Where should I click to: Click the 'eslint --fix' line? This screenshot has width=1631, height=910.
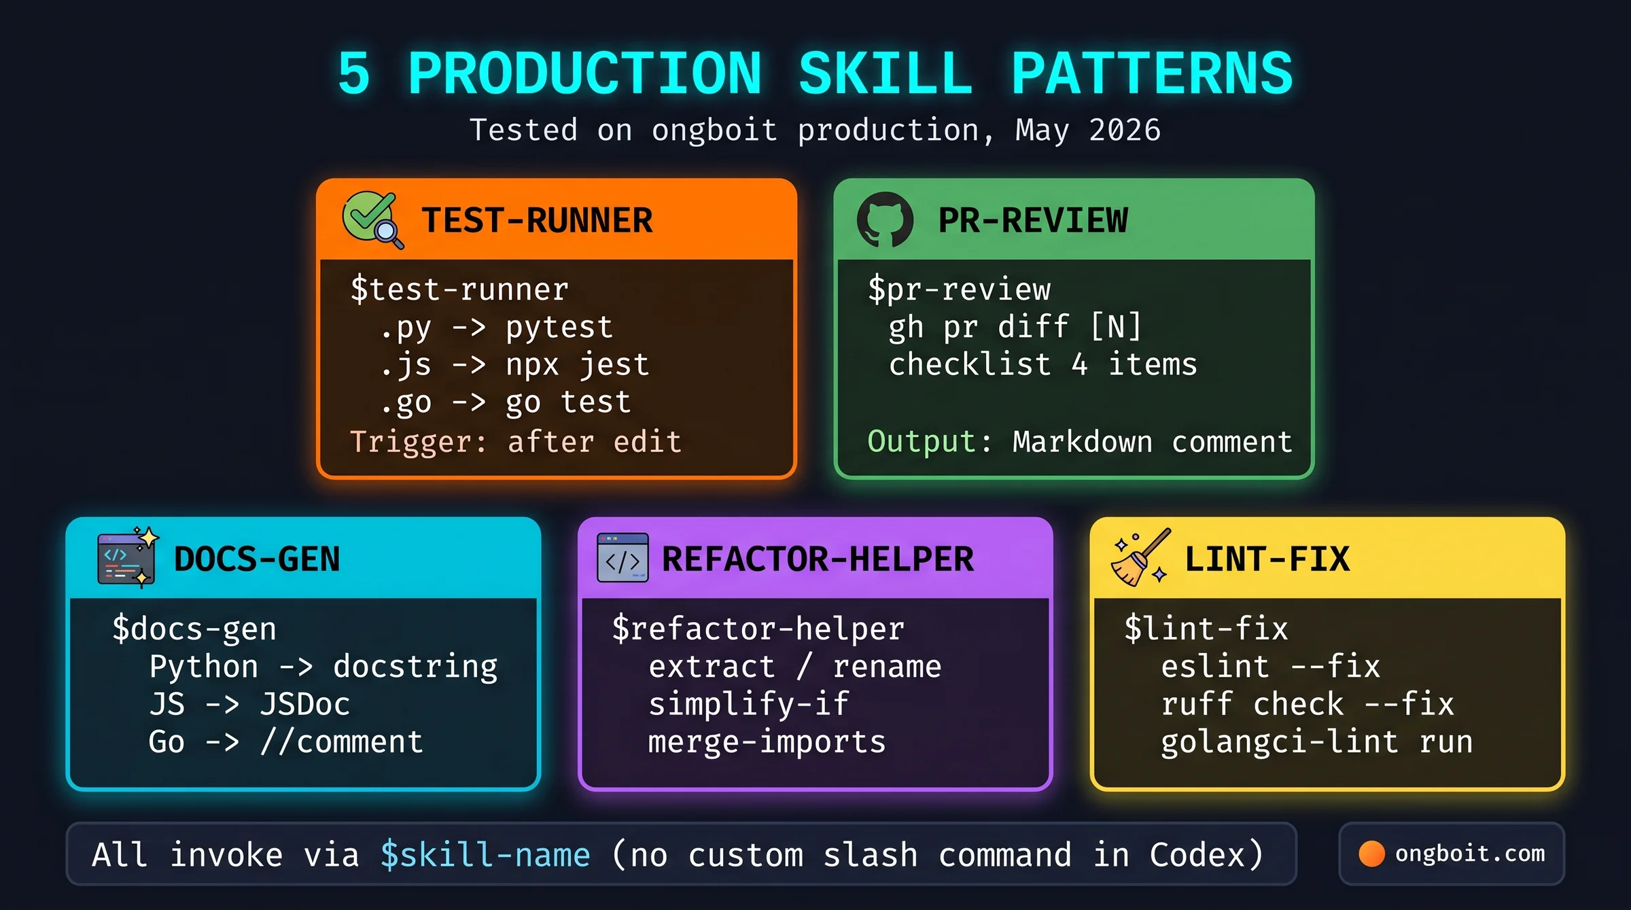click(x=1271, y=667)
